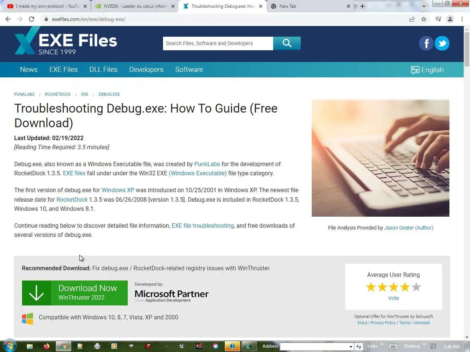Click the on-screen keyboard taskbar icon
Viewport: 470px width, 352px height.
pos(393,346)
